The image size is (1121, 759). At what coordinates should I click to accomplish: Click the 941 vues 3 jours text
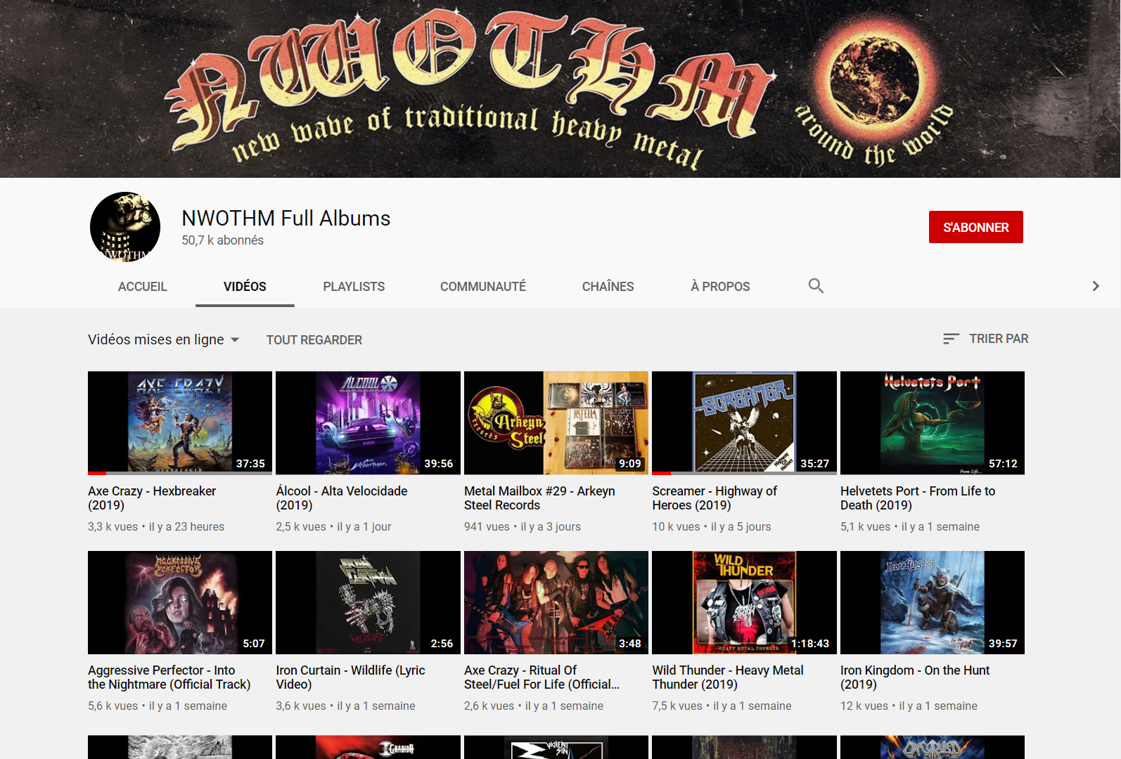click(523, 527)
